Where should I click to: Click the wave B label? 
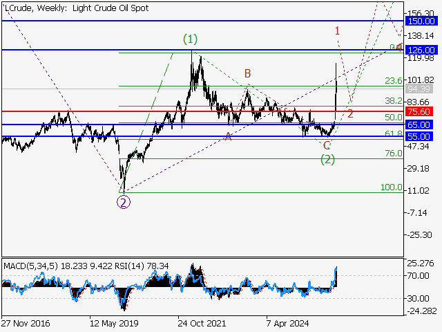[x=247, y=73]
